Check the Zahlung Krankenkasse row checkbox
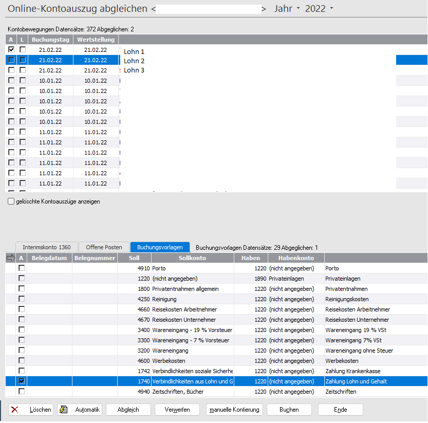428x423 pixels. pyautogui.click(x=22, y=371)
